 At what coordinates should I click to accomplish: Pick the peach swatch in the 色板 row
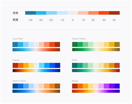tap(83, 13)
